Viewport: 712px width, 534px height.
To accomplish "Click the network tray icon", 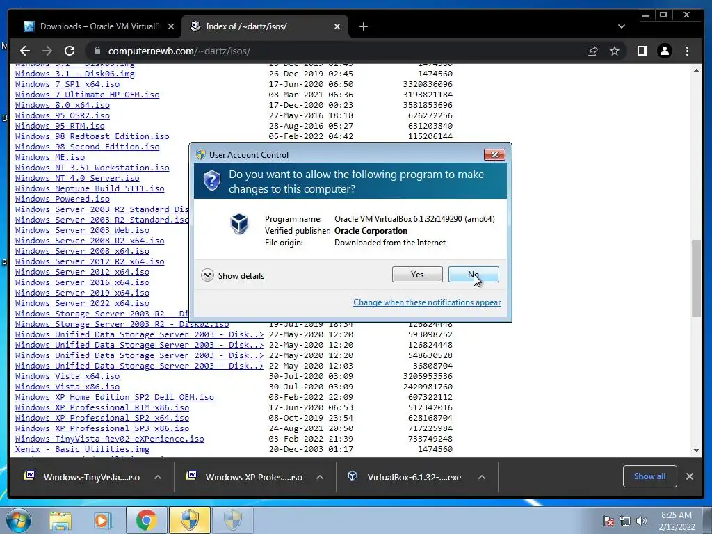I will coord(625,521).
